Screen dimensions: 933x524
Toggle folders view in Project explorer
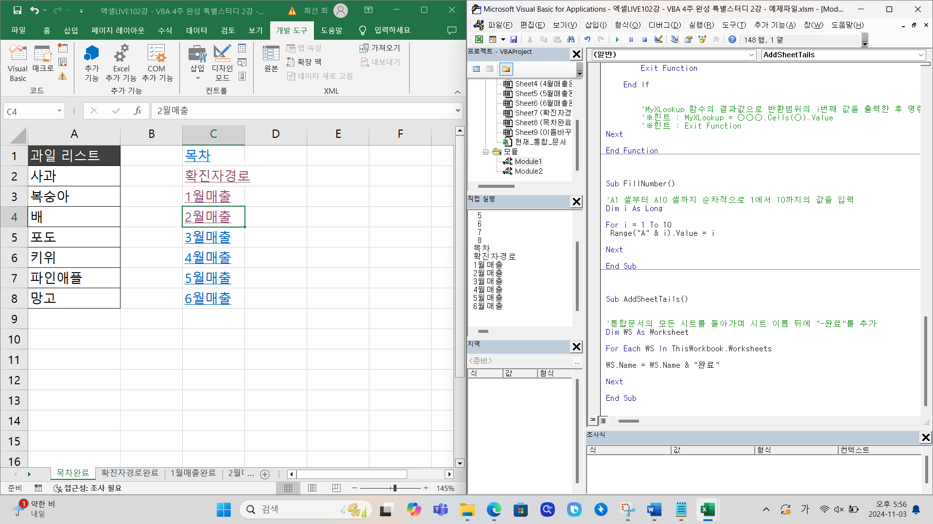pos(506,69)
